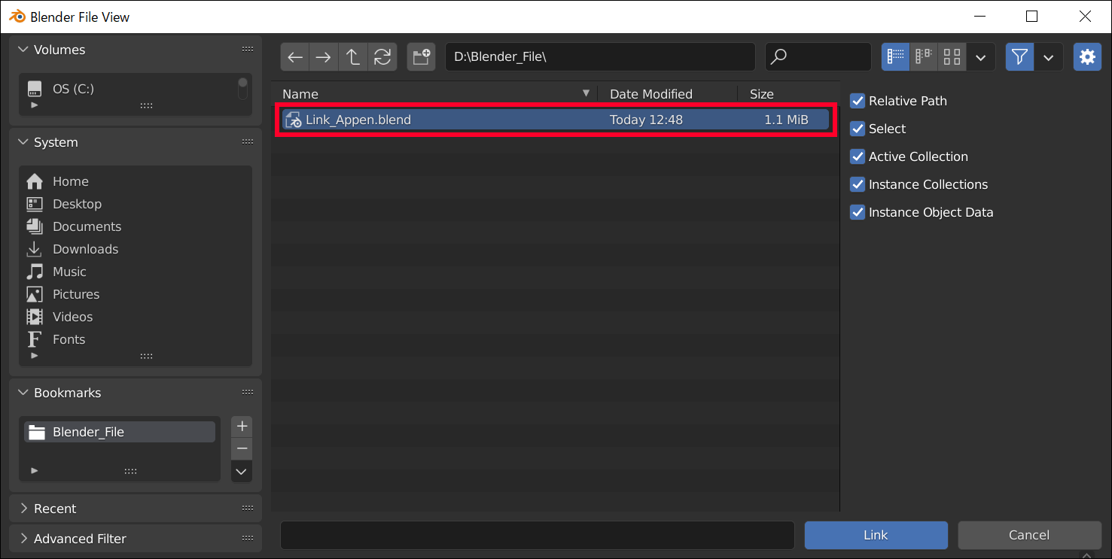Screen dimensions: 1112x559
Task: Uncheck Active Collection
Action: tap(858, 156)
